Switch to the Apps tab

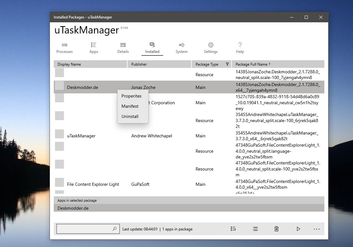coord(93,48)
